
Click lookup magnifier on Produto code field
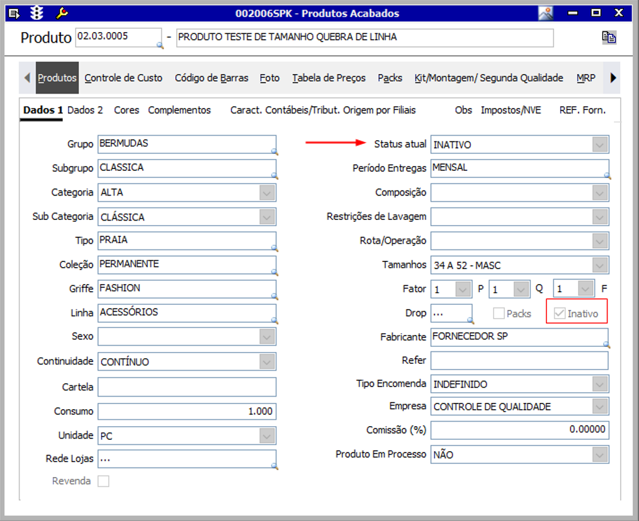point(159,45)
